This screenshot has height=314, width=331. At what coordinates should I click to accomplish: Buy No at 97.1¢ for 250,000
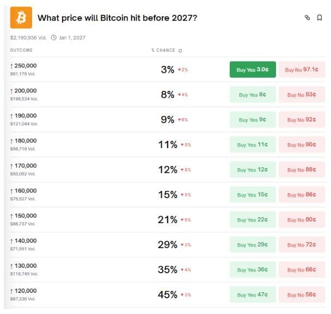coord(302,70)
